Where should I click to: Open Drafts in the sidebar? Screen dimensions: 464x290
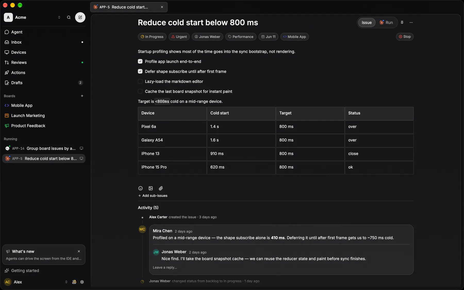44,83
